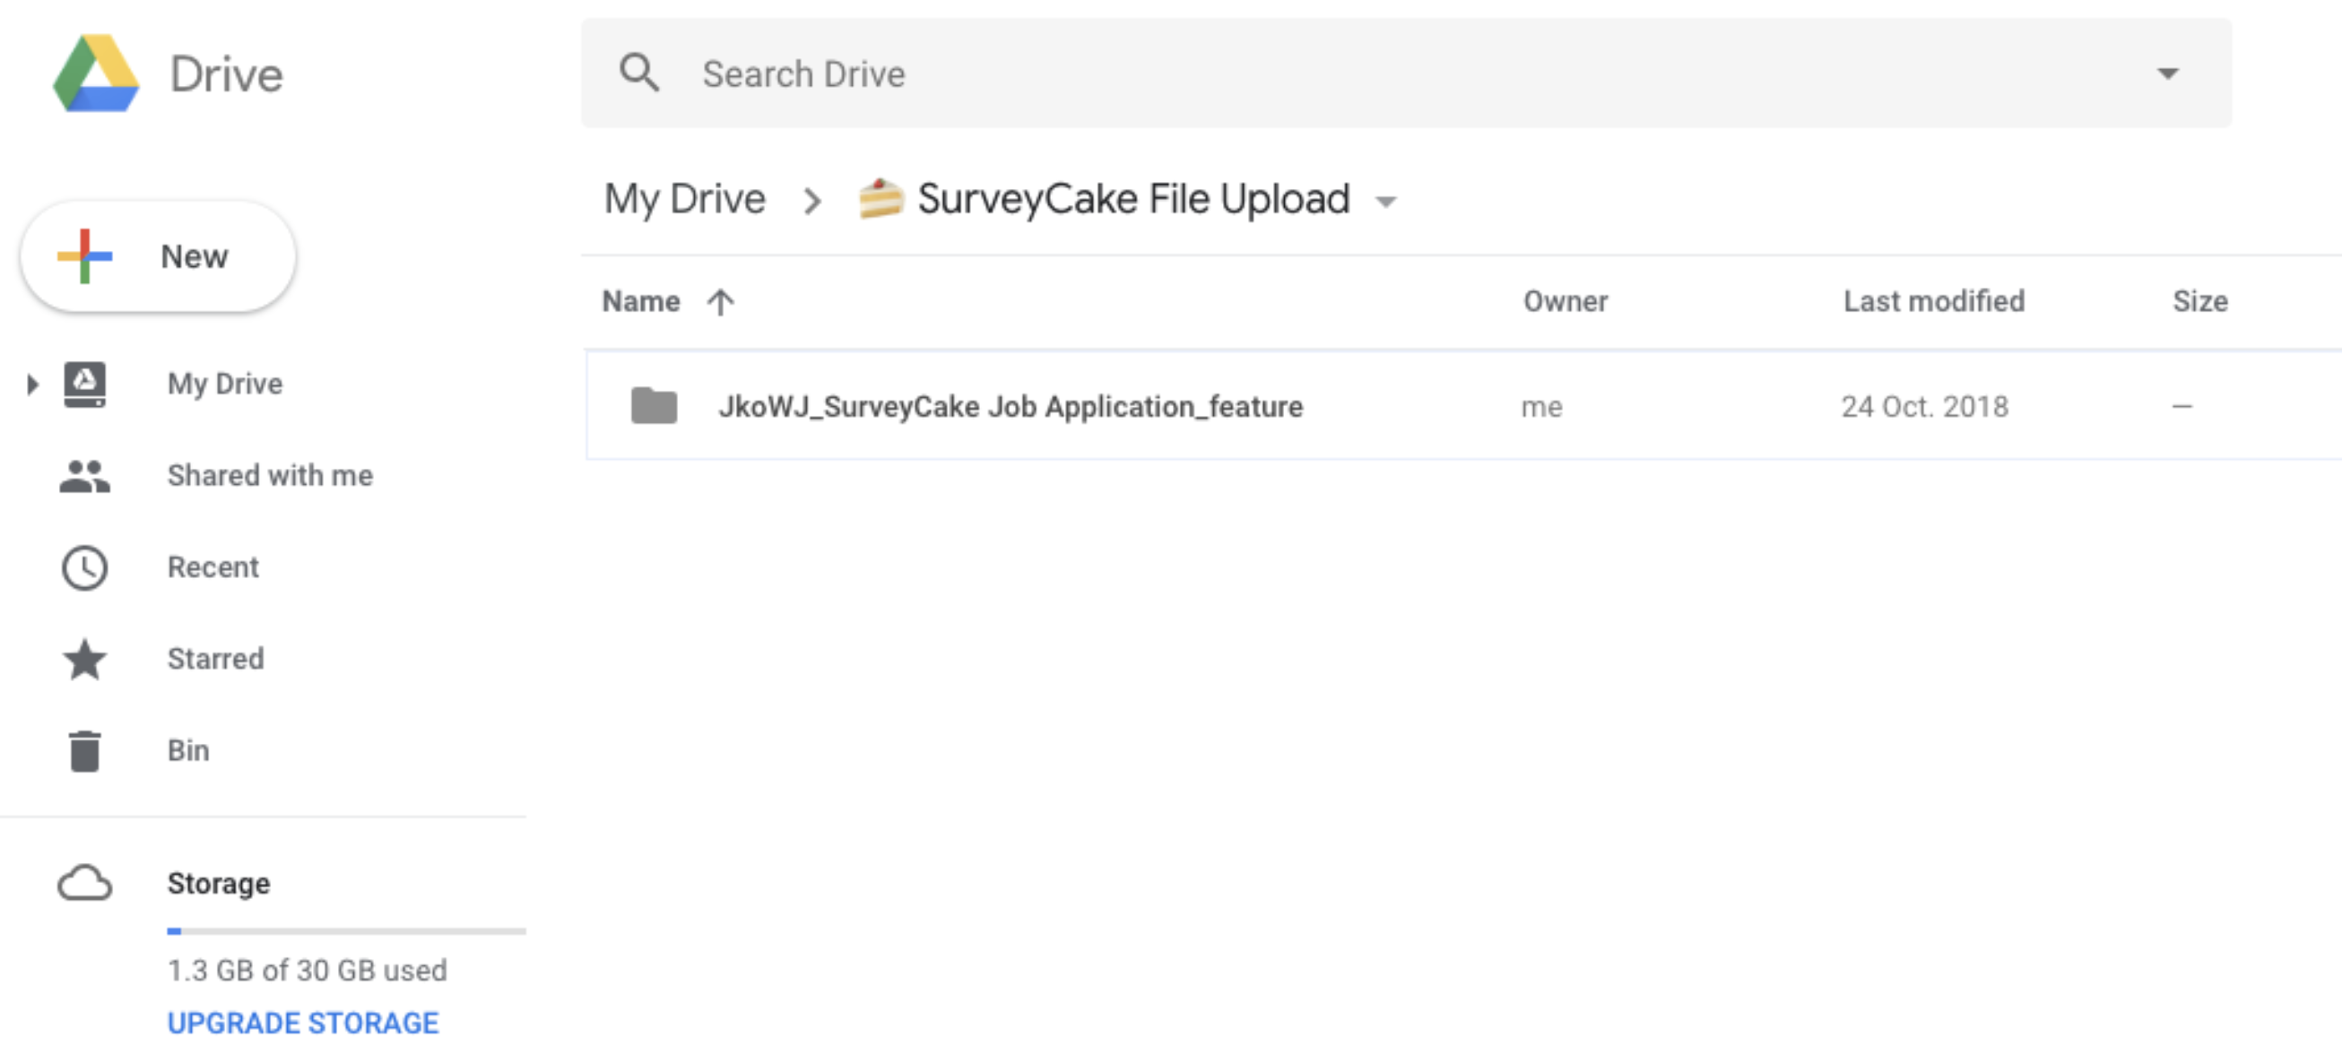
Task: Open Shared with me
Action: [269, 475]
